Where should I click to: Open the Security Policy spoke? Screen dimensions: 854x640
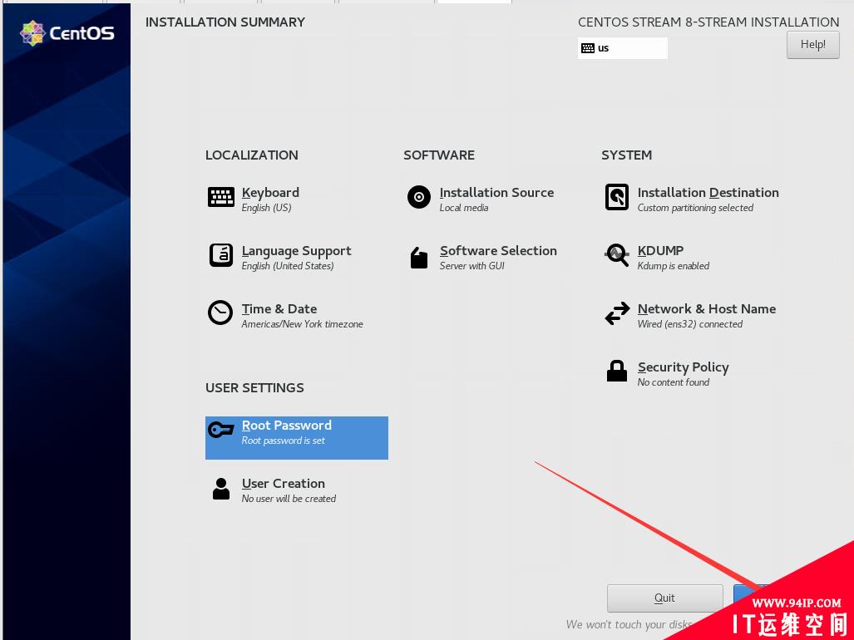(683, 367)
